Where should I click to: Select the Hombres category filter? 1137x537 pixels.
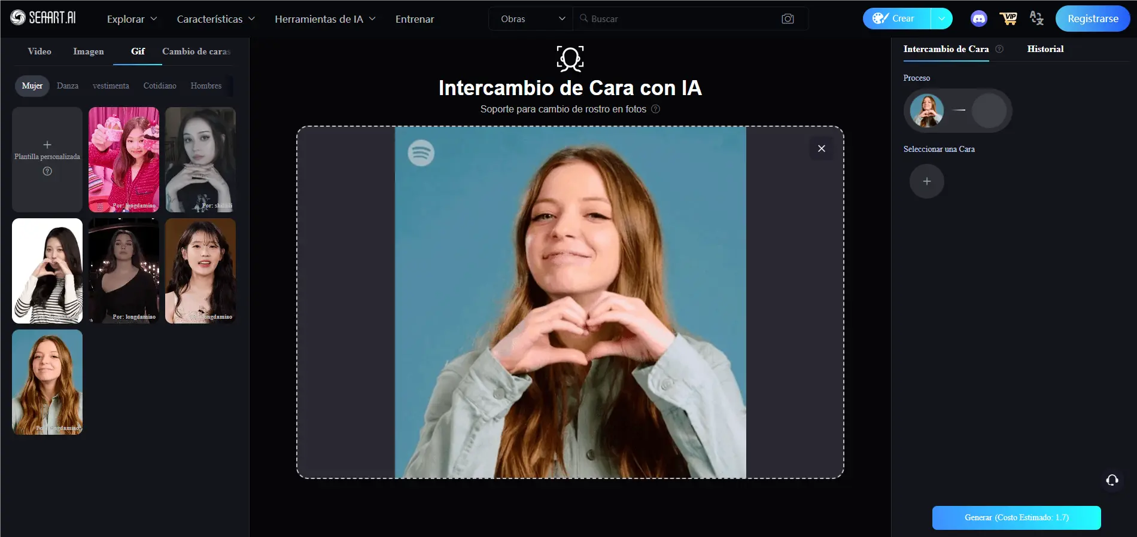click(206, 86)
